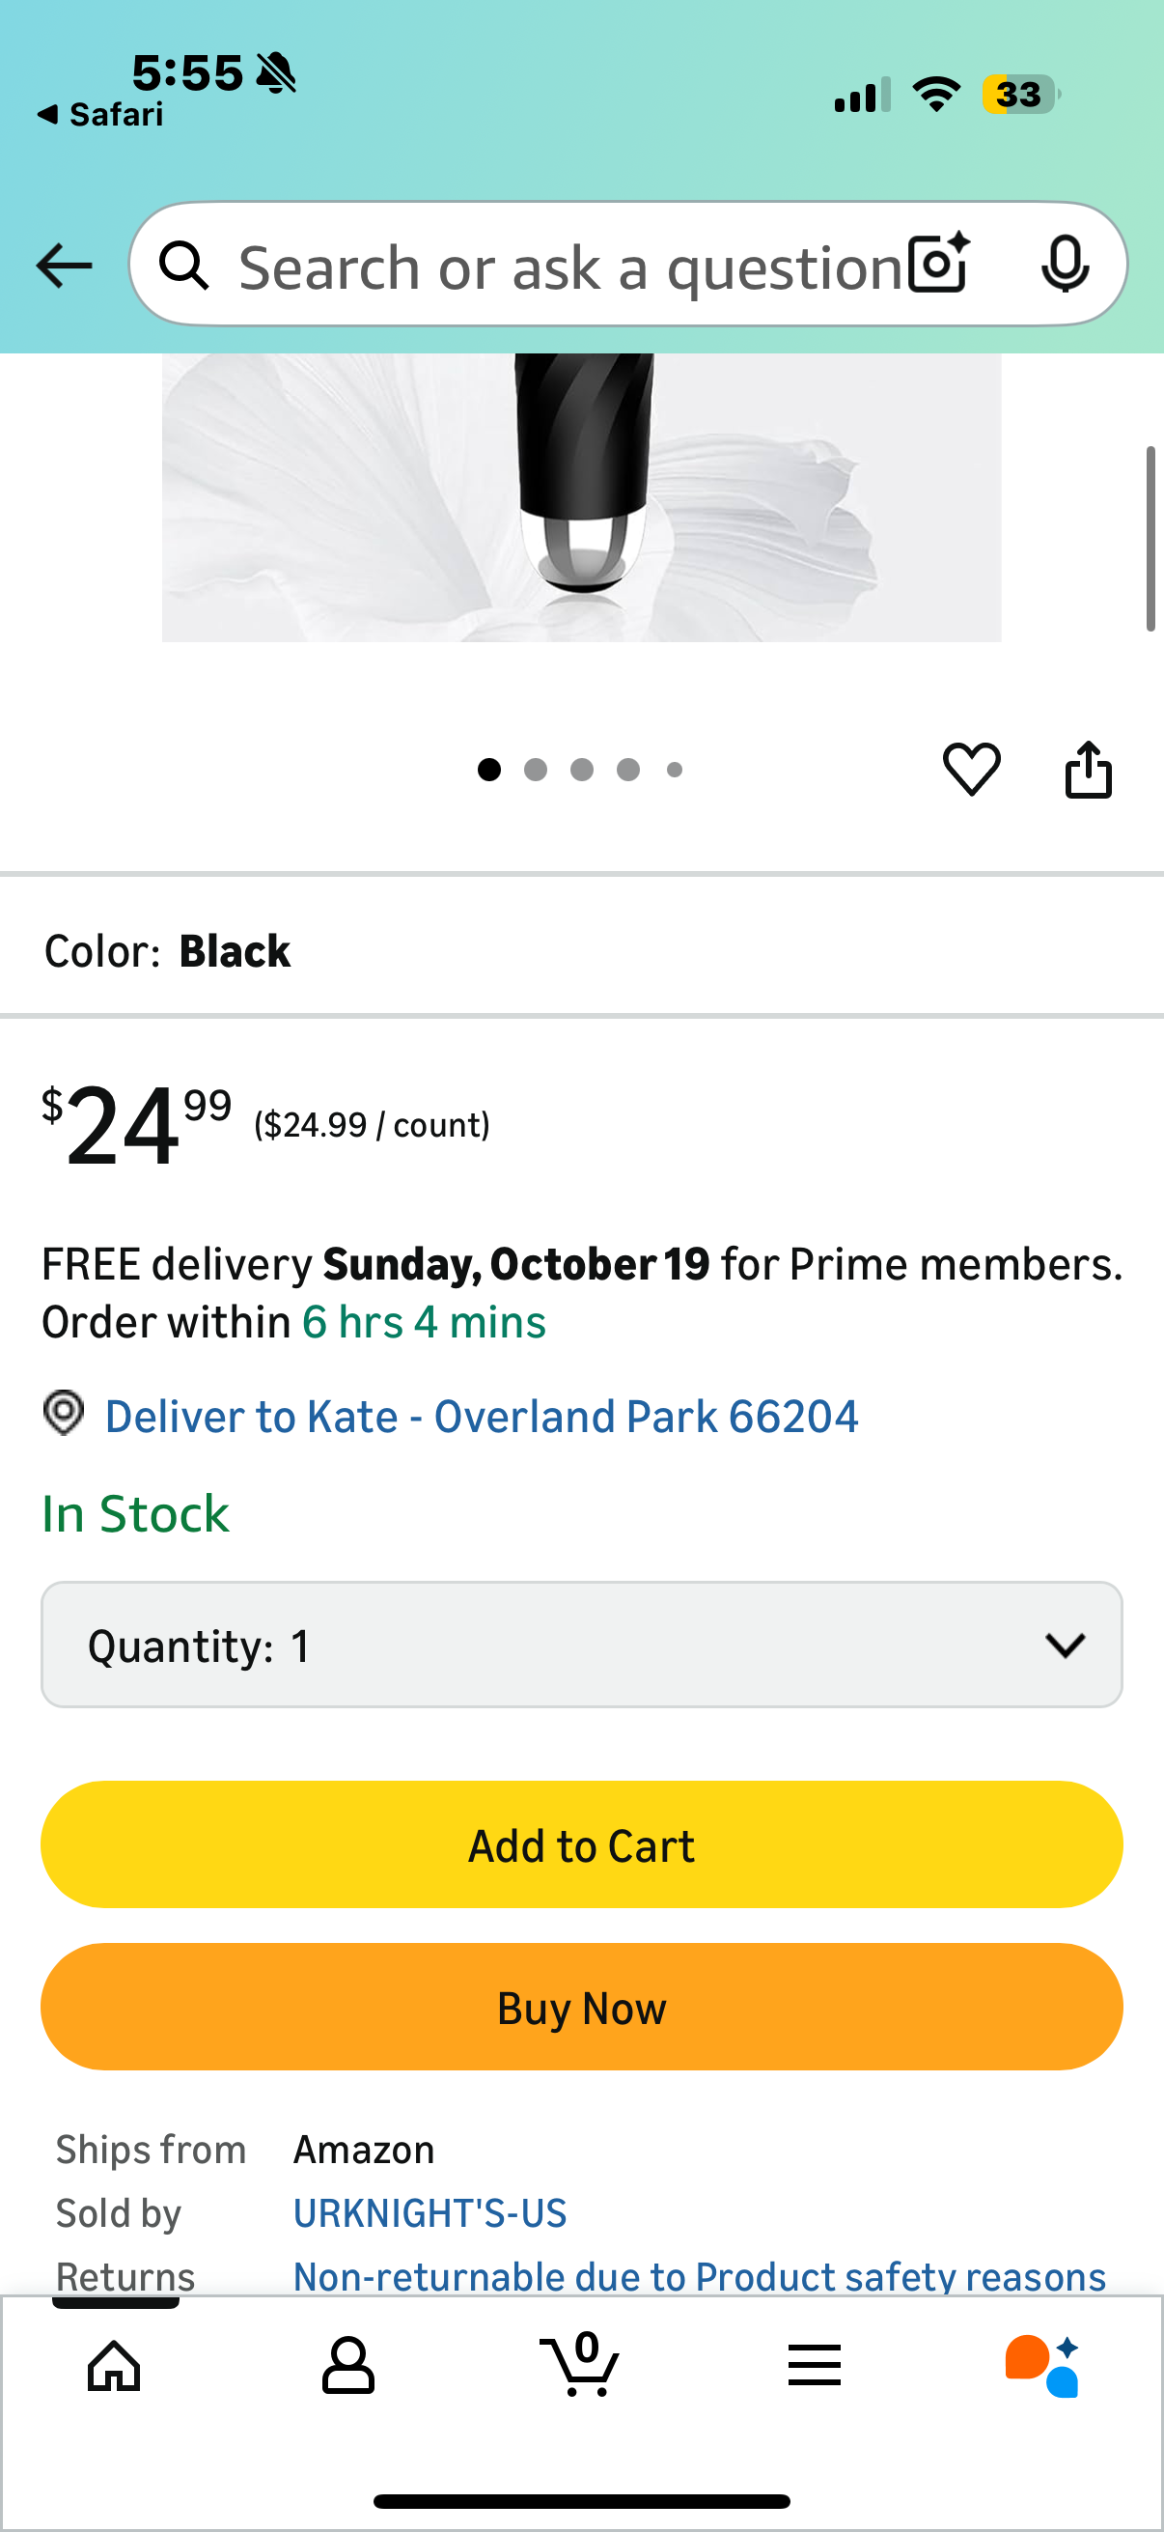The image size is (1164, 2532).
Task: Open the hamburger menu icon
Action: (815, 2365)
